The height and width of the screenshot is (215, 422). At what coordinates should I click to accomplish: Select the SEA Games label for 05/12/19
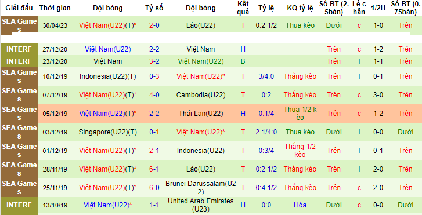coord(19,114)
